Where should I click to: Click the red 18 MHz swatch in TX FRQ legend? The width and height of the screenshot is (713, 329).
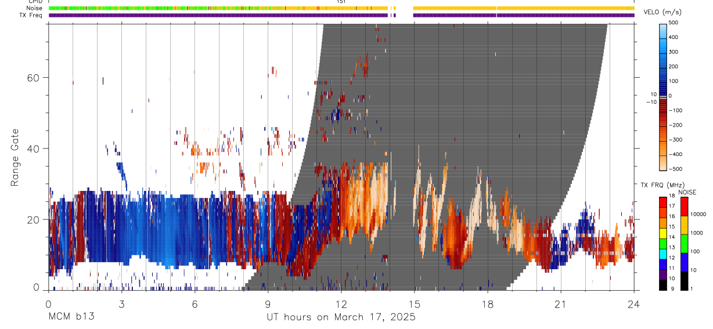tap(663, 202)
